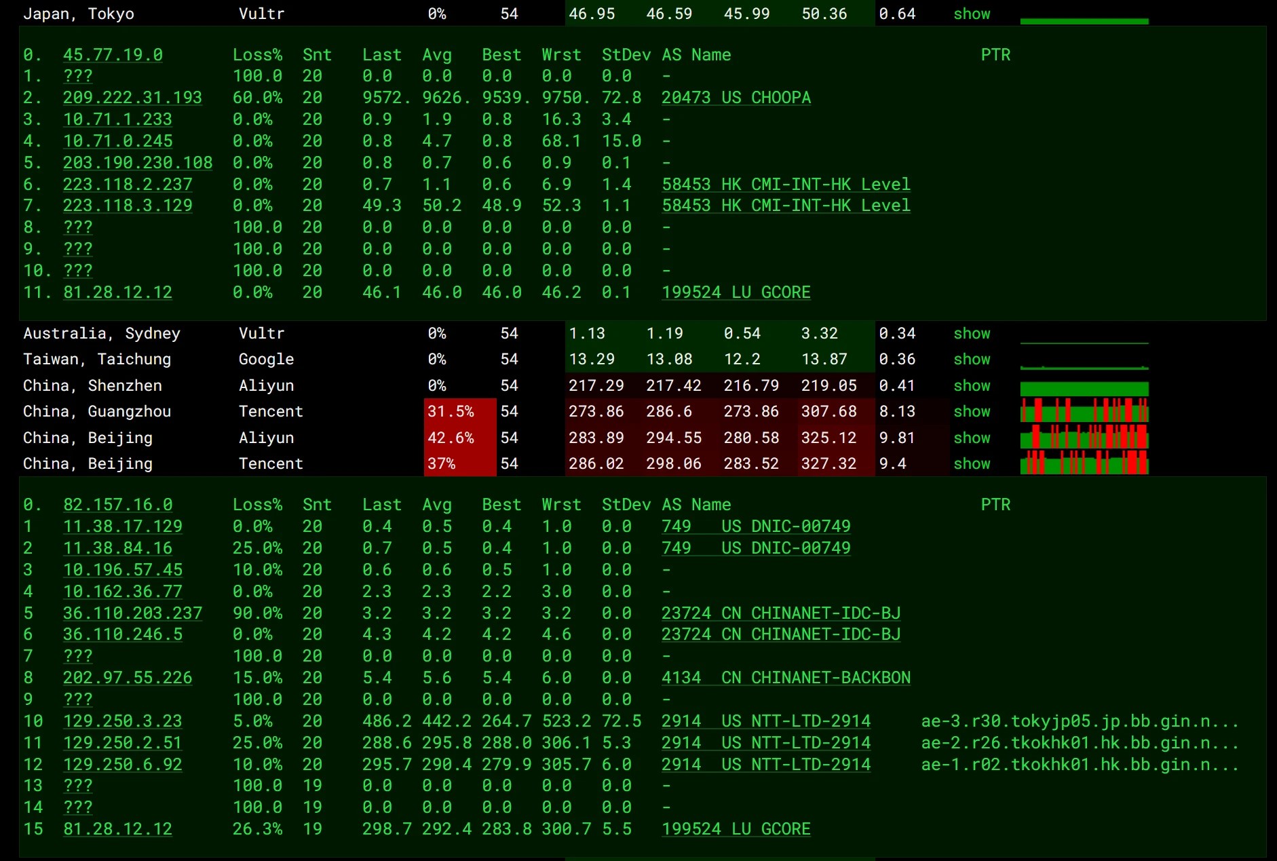Click AS link 2914 US NTT-LTD-2914 at hop 11
Image resolution: width=1277 pixels, height=861 pixels.
tap(765, 743)
